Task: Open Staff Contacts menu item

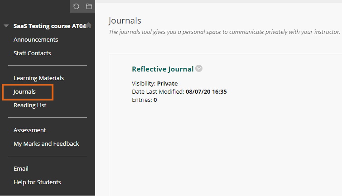Action: tap(32, 53)
